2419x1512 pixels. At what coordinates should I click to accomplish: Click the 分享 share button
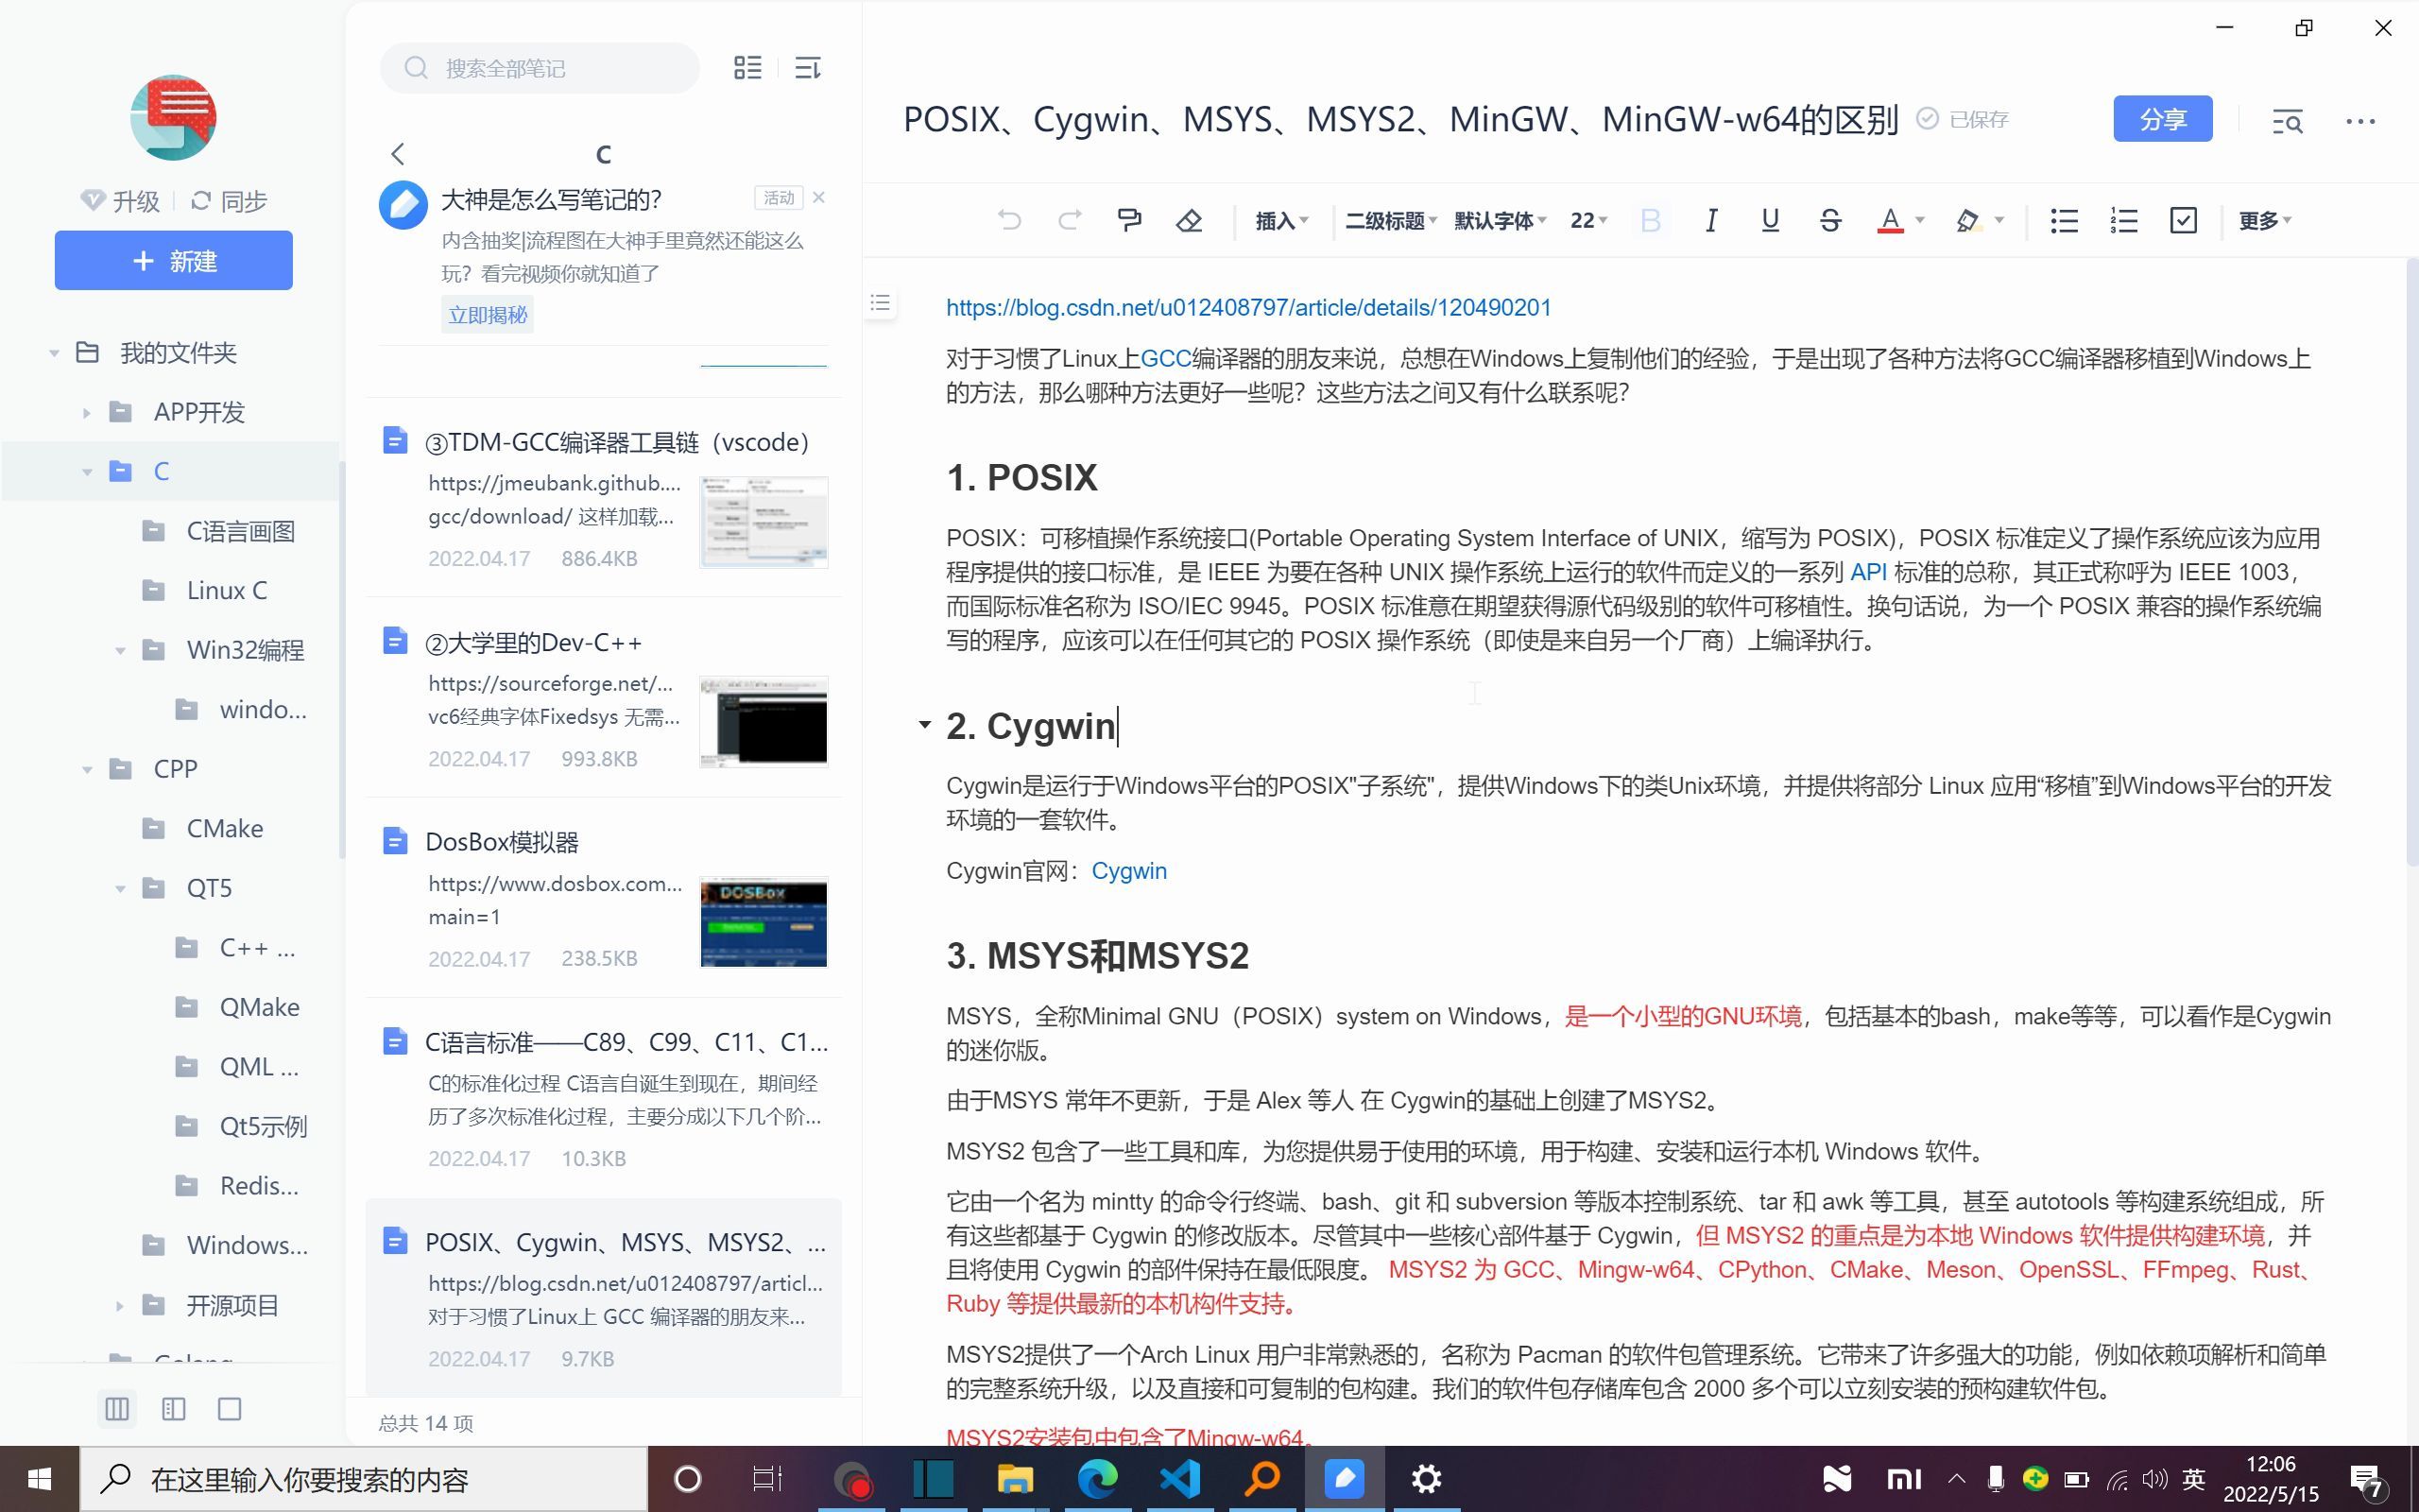click(2162, 119)
